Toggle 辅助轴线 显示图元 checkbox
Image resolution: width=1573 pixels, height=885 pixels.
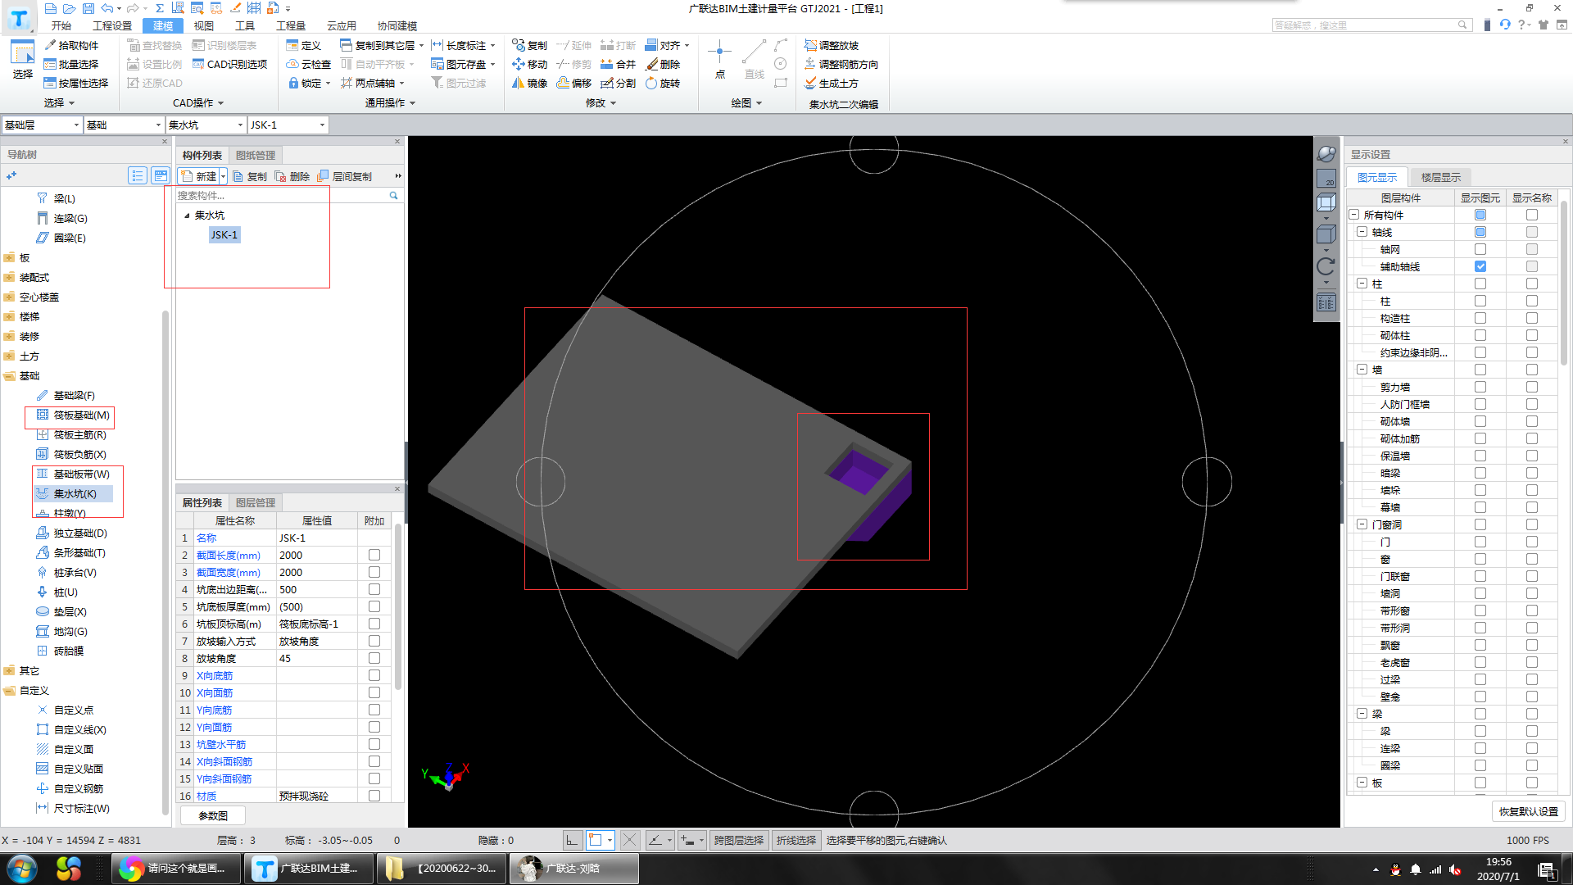(1480, 266)
